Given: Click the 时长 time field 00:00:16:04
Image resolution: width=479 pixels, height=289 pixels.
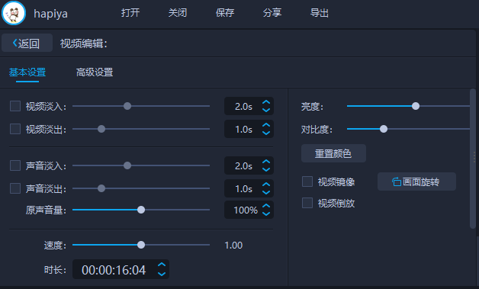Looking at the screenshot, I should (121, 269).
